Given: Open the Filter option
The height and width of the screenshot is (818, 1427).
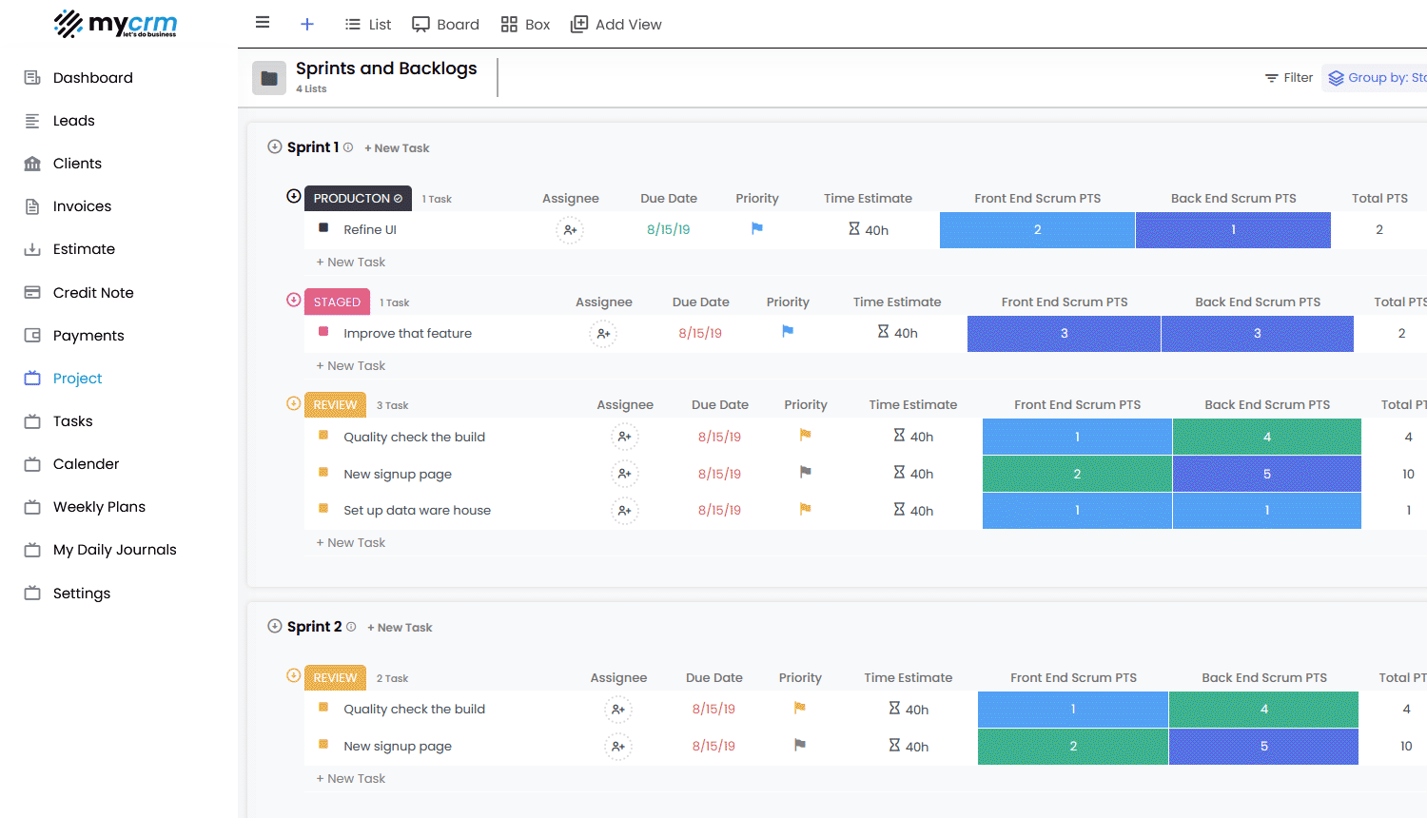Looking at the screenshot, I should [1289, 78].
